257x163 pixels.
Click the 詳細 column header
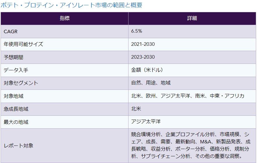192,18
